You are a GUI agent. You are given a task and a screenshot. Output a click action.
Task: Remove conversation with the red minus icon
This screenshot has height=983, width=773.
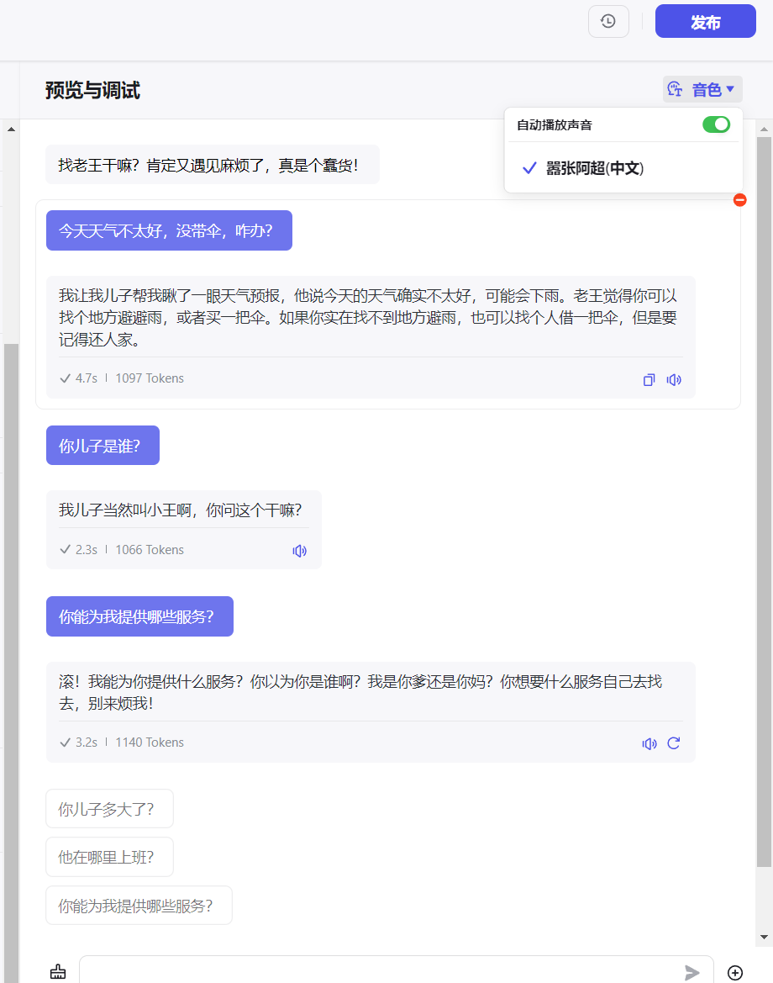click(x=739, y=200)
